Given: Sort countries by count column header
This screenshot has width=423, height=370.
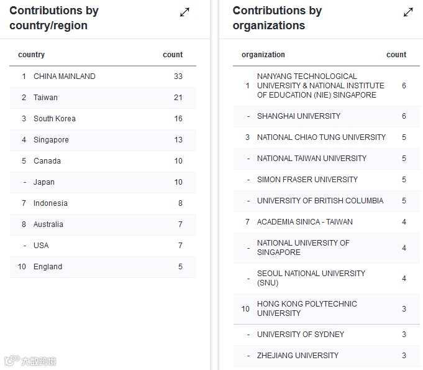Looking at the screenshot, I should [x=173, y=55].
